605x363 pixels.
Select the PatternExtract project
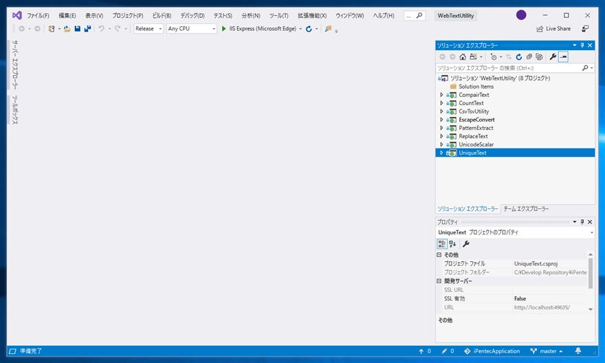pyautogui.click(x=476, y=128)
